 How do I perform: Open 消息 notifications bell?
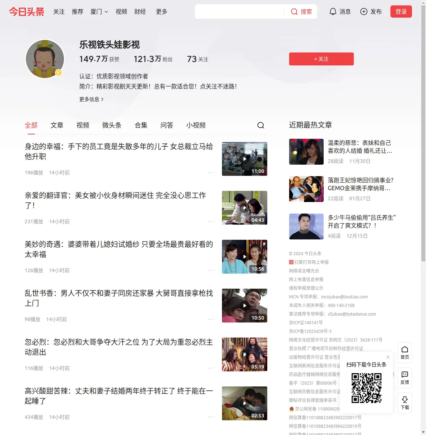point(333,12)
